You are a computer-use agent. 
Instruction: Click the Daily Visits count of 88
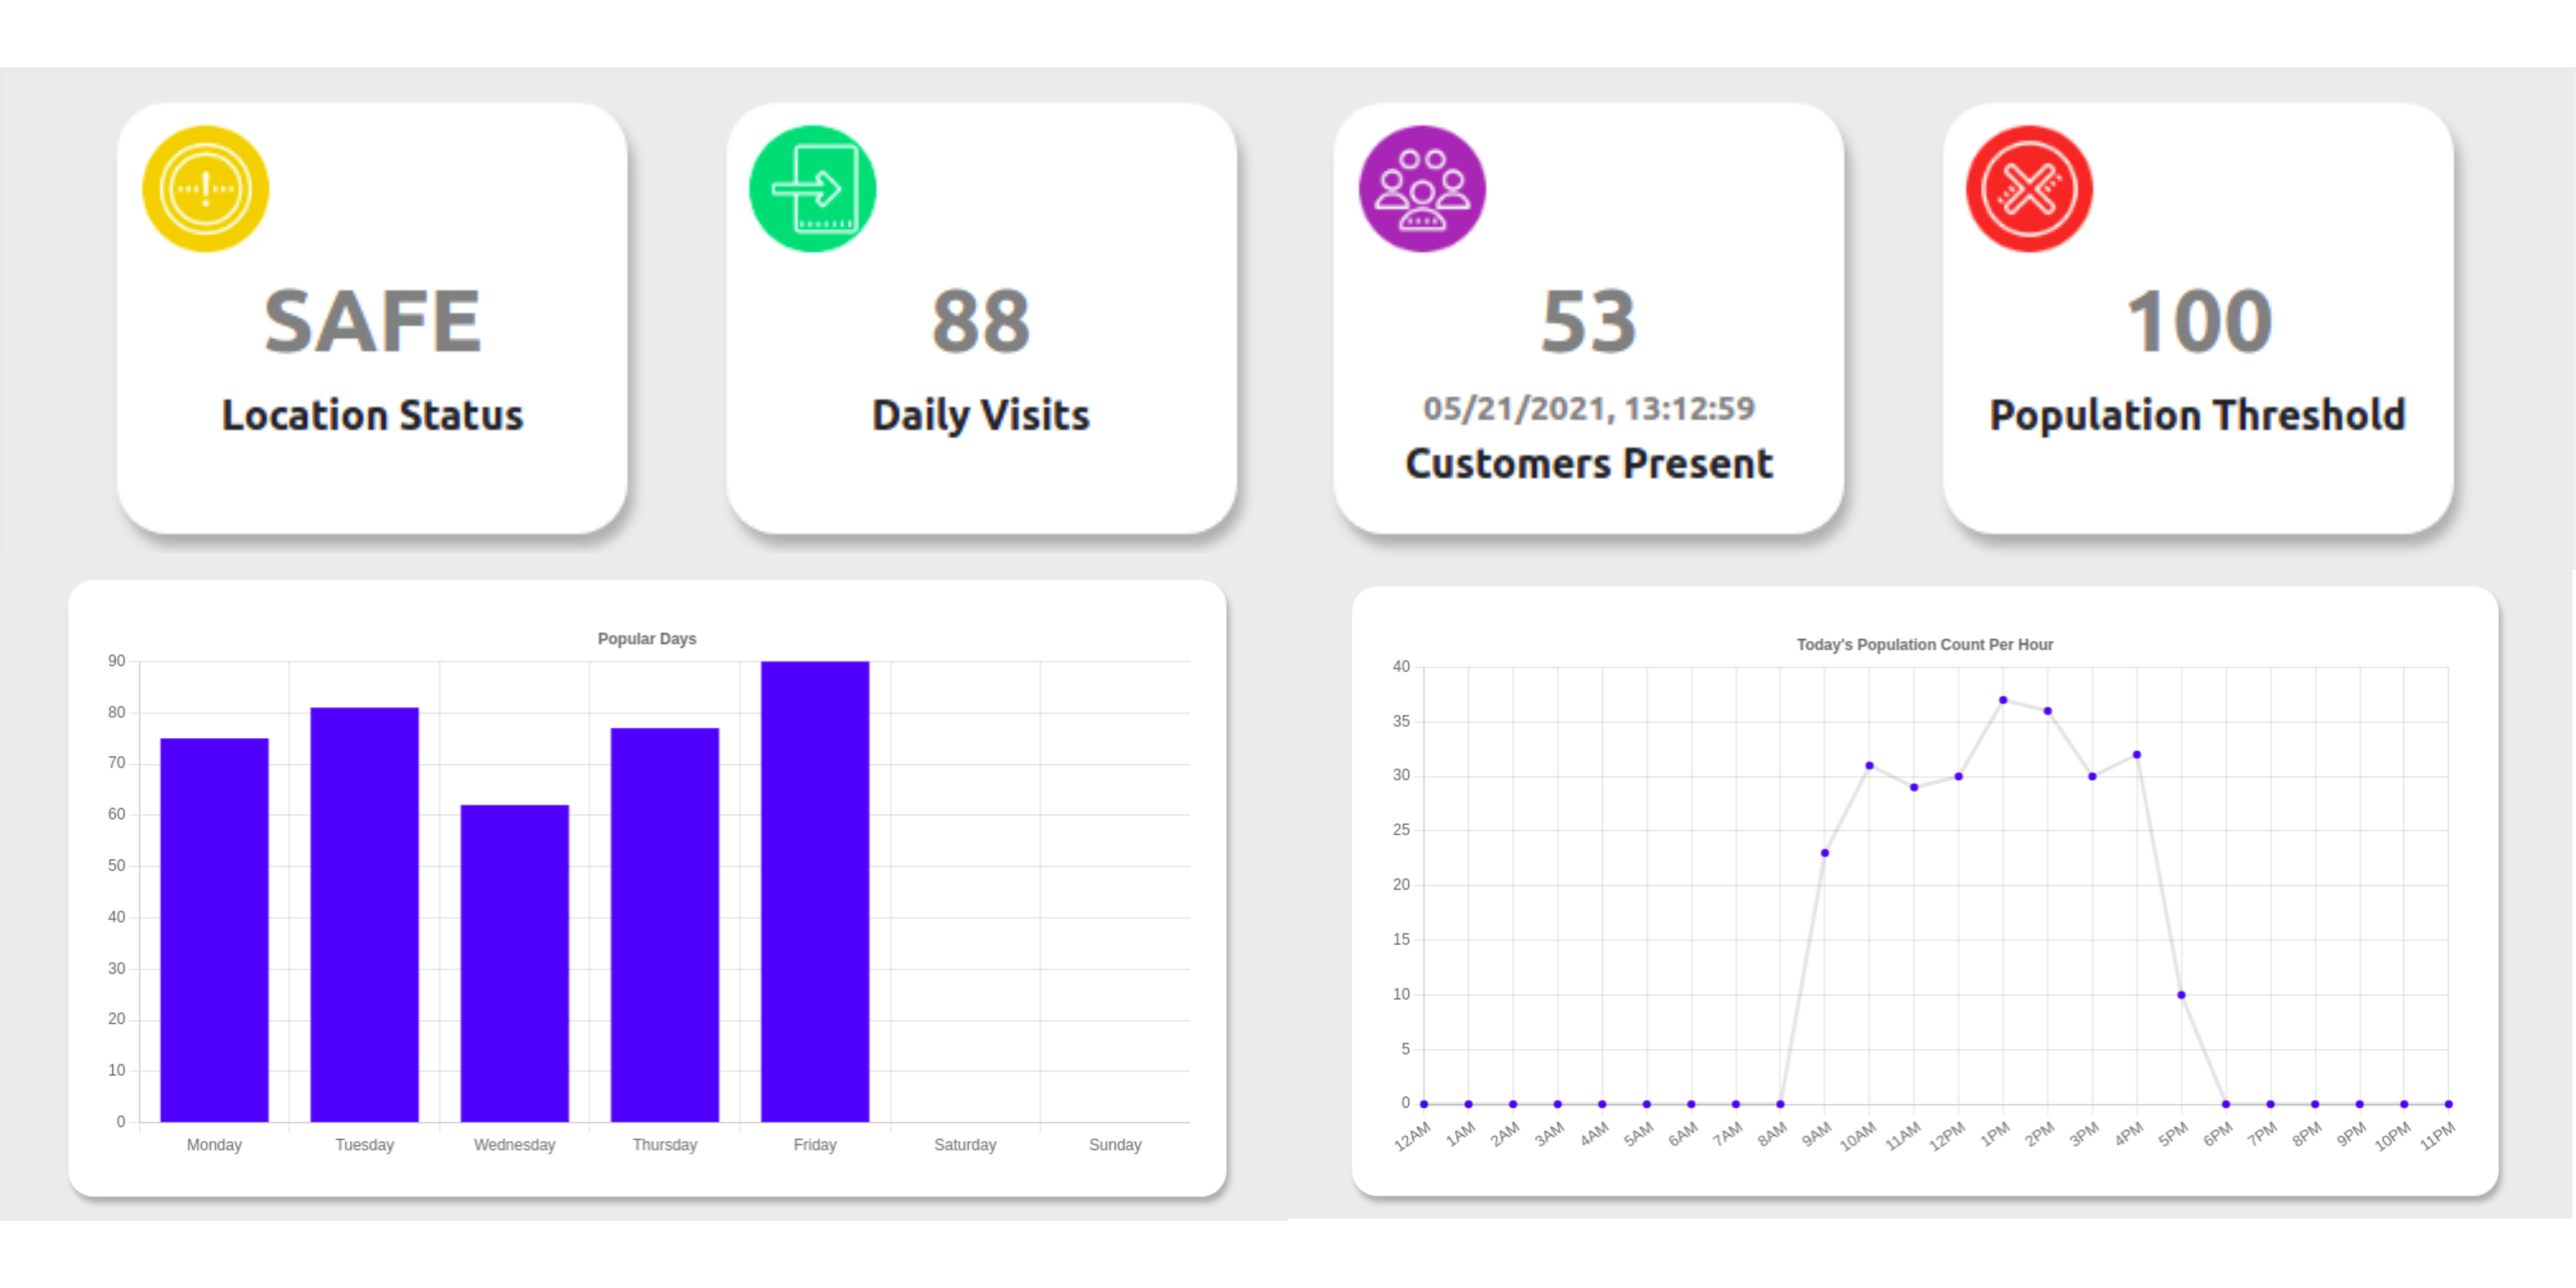(x=981, y=320)
